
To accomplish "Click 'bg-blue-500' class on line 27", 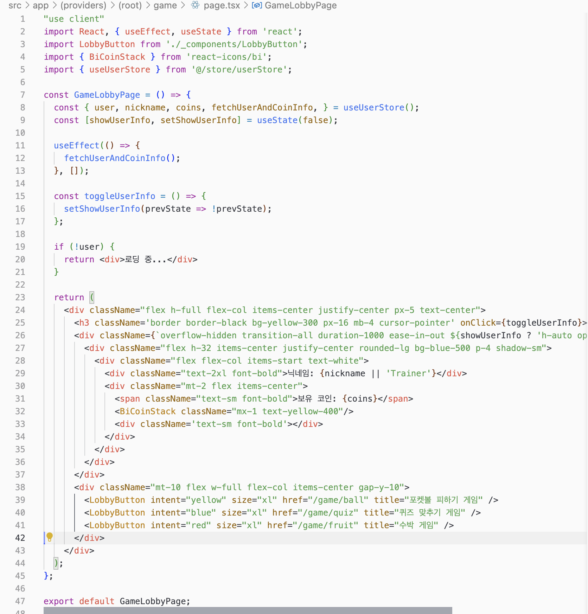I will (x=442, y=348).
